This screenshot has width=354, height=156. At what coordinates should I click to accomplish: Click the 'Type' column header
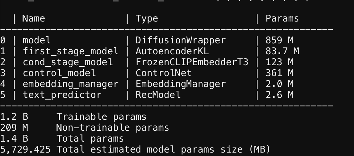pyautogui.click(x=147, y=19)
